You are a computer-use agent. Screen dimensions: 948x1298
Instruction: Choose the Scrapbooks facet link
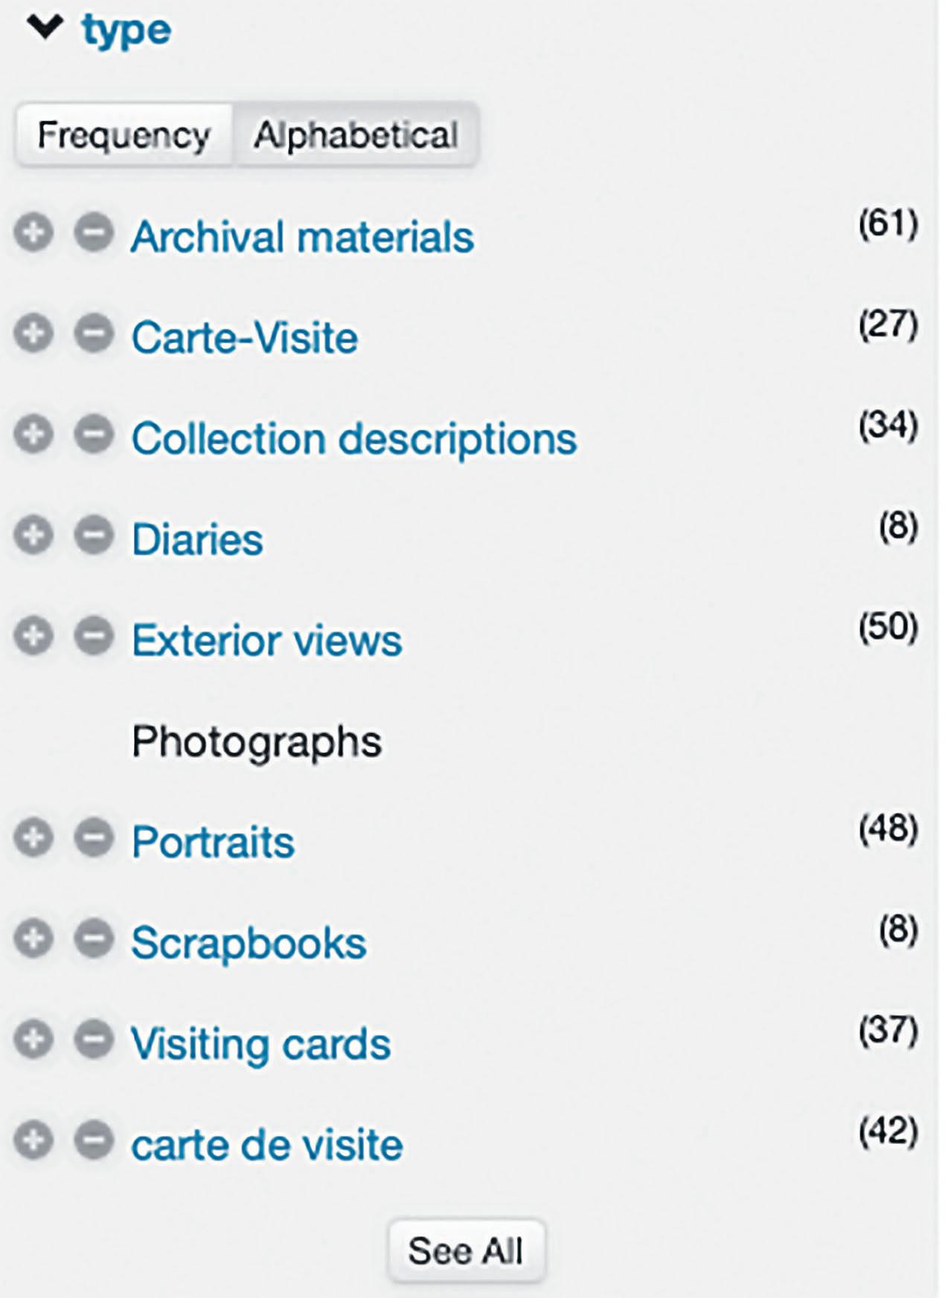249,943
